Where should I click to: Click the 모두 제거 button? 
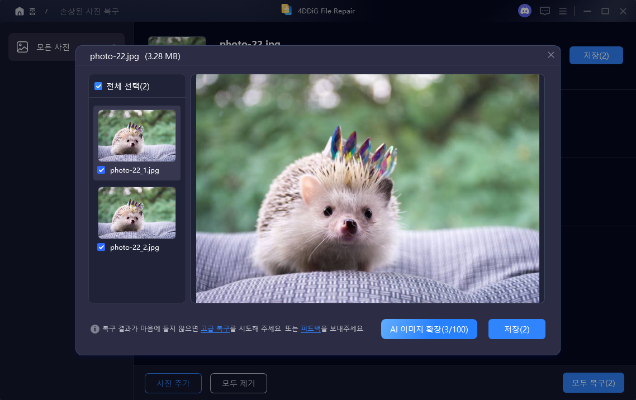click(239, 383)
